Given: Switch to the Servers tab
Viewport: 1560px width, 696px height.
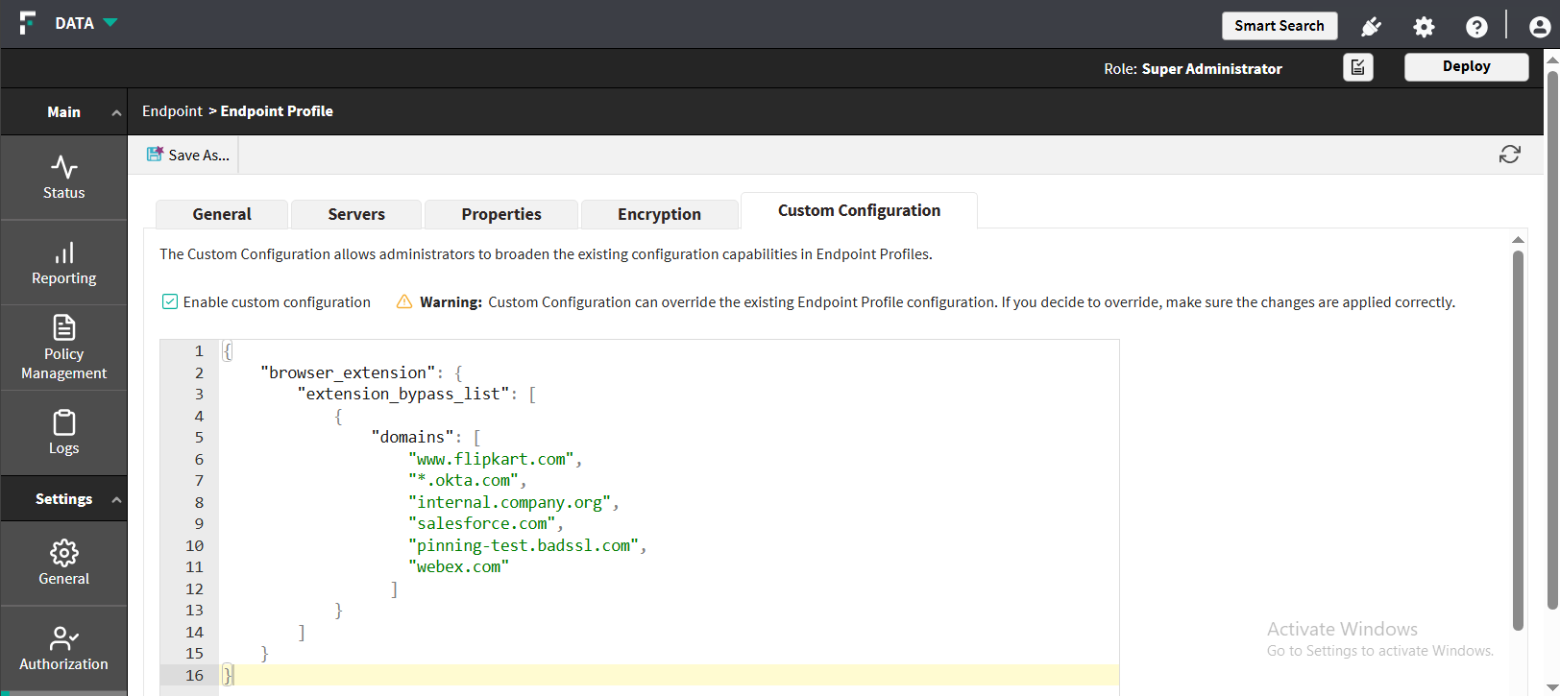Looking at the screenshot, I should pyautogui.click(x=355, y=214).
